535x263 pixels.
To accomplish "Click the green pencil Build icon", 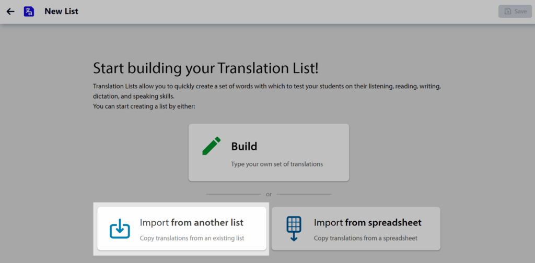I will tap(212, 146).
